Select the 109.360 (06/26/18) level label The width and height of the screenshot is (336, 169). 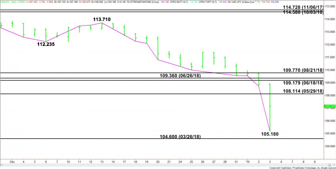point(180,76)
